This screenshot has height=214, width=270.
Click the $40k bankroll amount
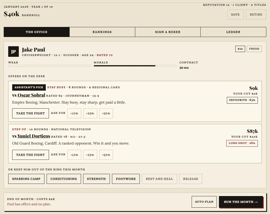point(12,14)
